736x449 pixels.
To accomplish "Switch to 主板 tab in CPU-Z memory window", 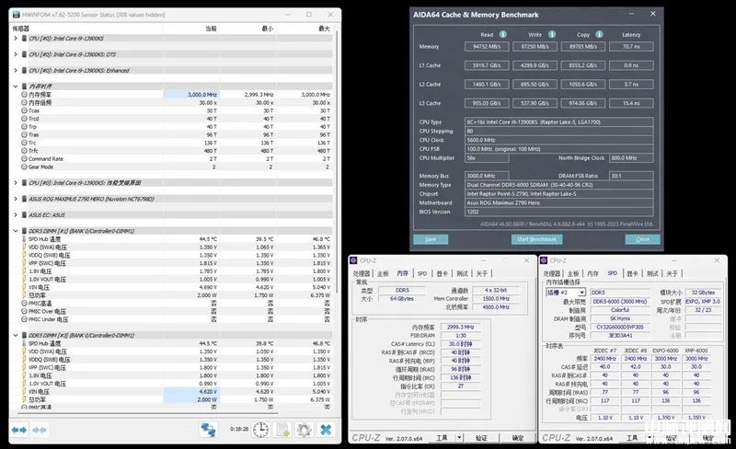I will [383, 273].
